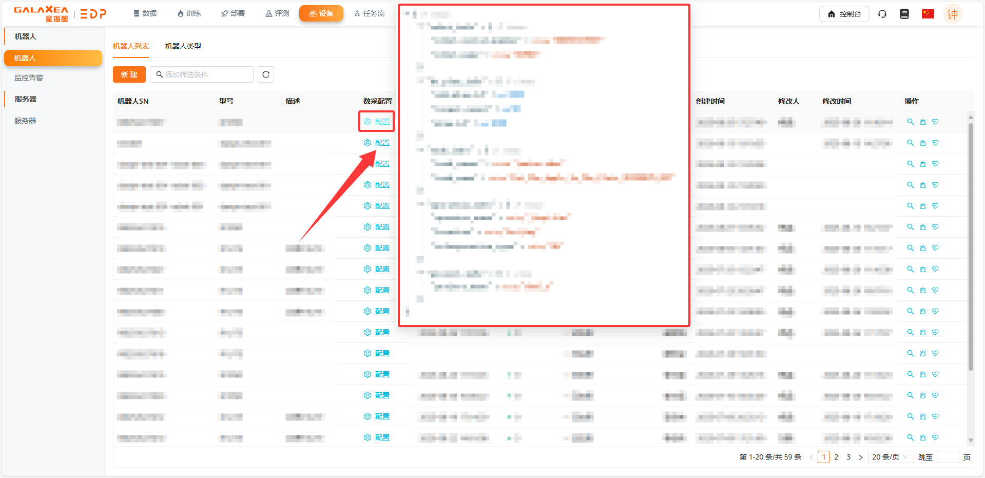Screen dimensions: 985x478
Task: Open the 训练 top menu
Action: pyautogui.click(x=189, y=13)
